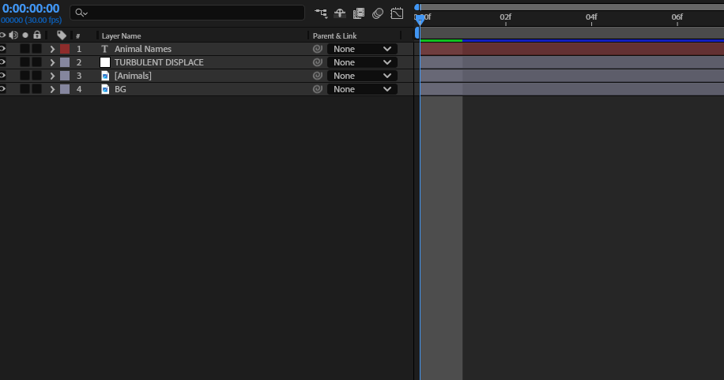Select the BG layer name

pyautogui.click(x=120, y=89)
